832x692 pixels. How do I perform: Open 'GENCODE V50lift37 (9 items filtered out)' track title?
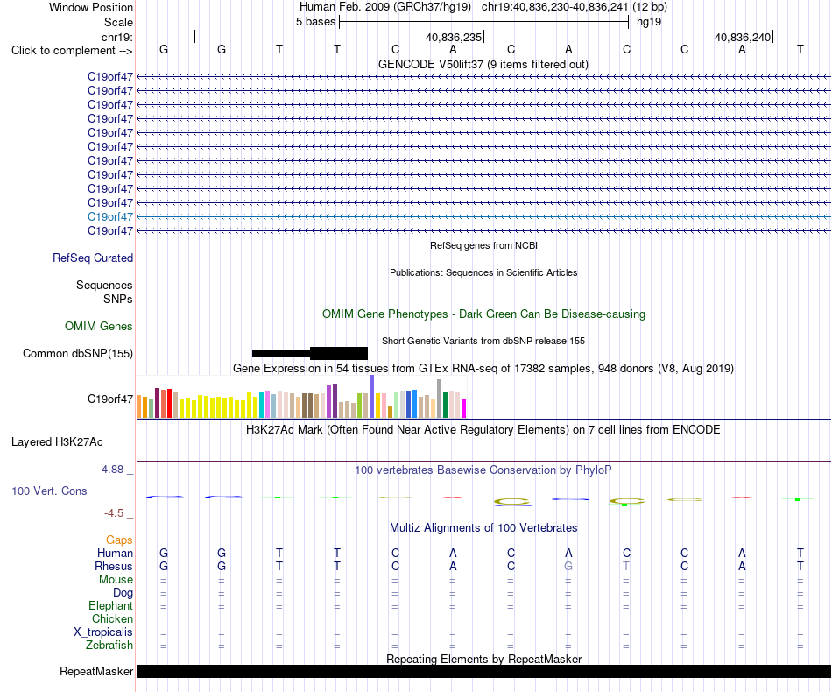[483, 64]
